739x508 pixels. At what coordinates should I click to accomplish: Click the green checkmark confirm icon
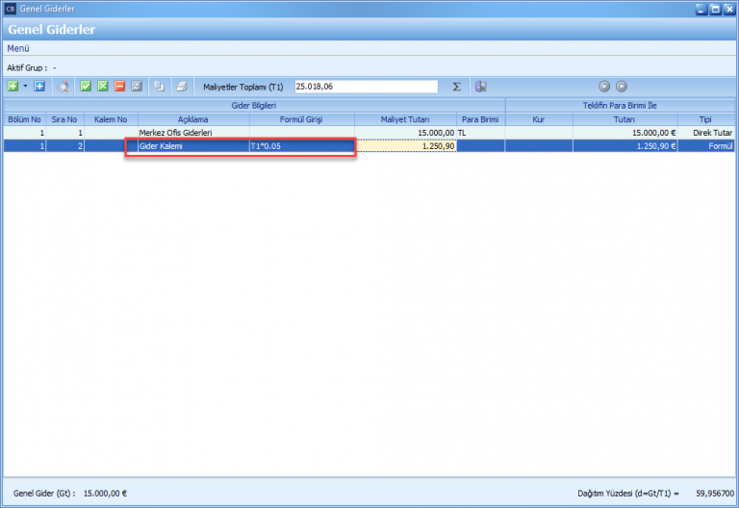tap(86, 87)
